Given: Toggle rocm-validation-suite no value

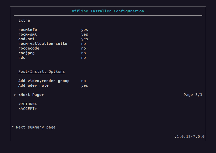Looking at the screenshot, I should click(x=84, y=44).
